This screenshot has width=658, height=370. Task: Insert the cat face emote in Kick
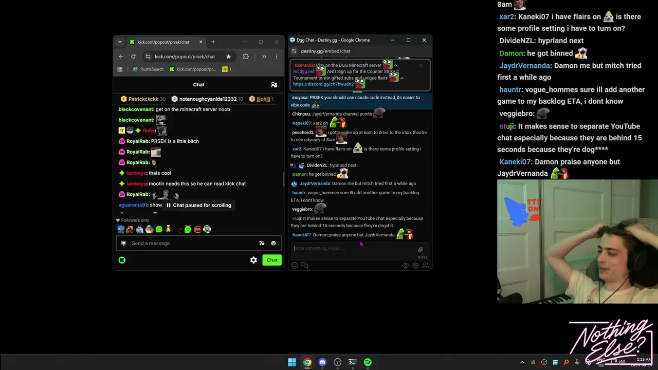tap(149, 229)
